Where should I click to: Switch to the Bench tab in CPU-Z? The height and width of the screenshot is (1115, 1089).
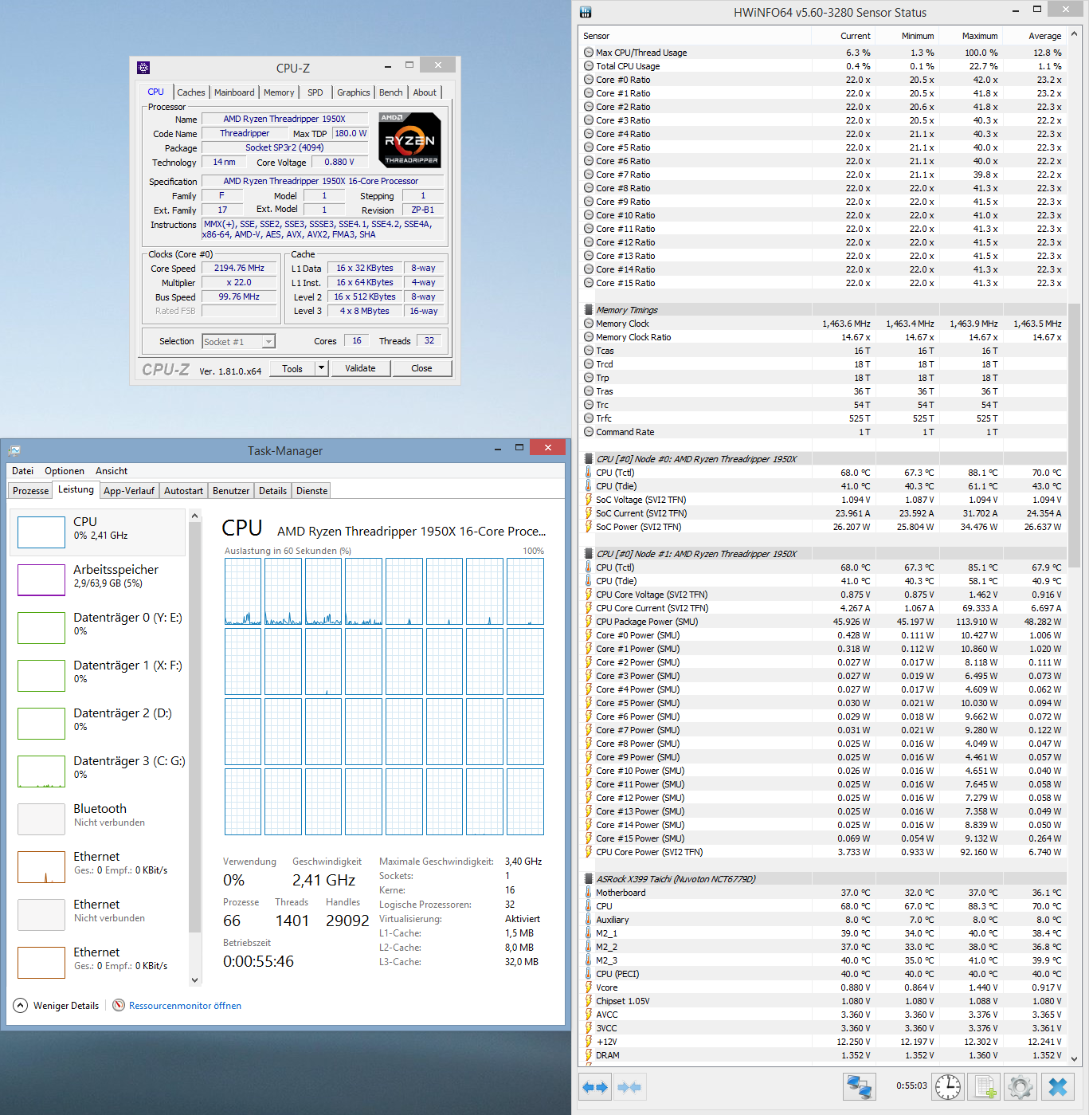[x=390, y=92]
